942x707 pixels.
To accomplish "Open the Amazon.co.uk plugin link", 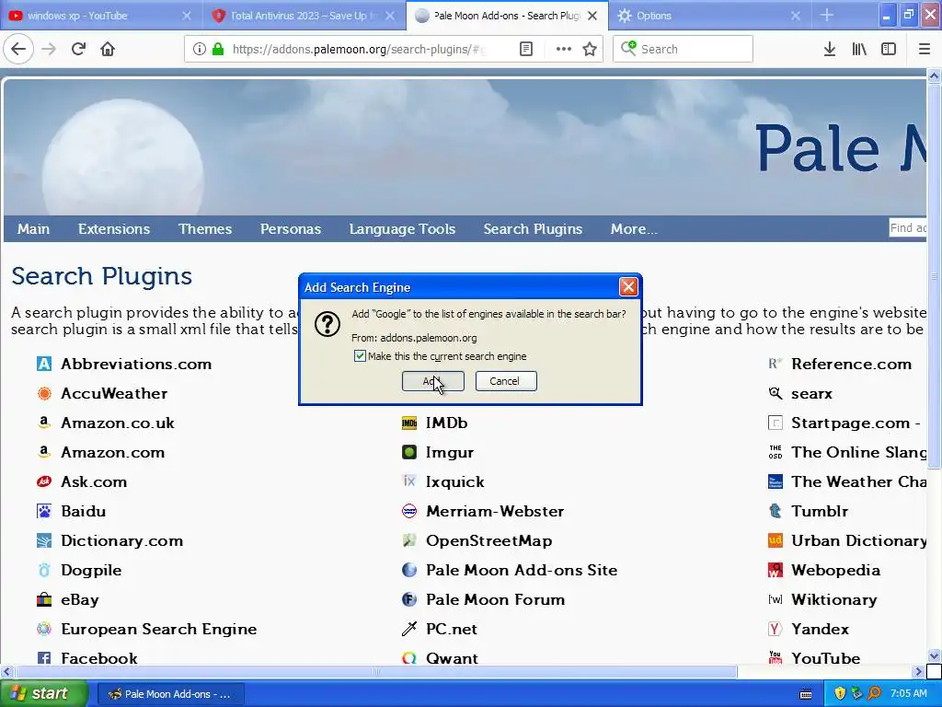I will [118, 423].
